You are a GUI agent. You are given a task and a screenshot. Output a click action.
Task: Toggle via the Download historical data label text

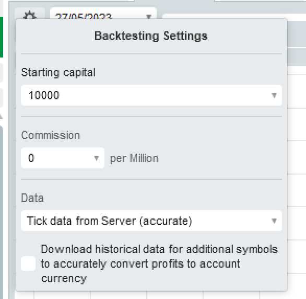[159, 263]
